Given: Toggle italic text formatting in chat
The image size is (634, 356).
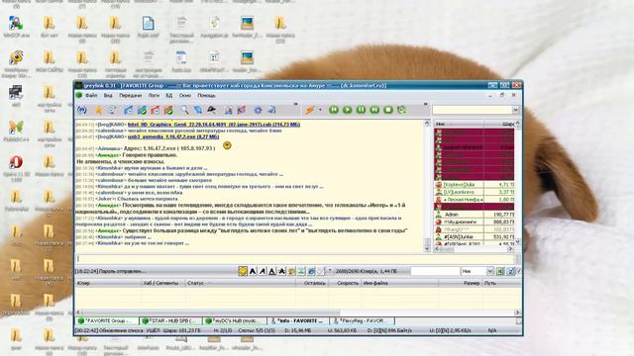Looking at the screenshot, I should pos(263,271).
